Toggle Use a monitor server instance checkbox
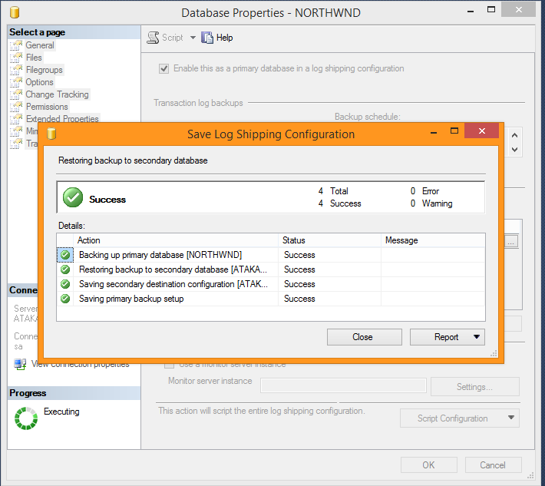 tap(170, 364)
